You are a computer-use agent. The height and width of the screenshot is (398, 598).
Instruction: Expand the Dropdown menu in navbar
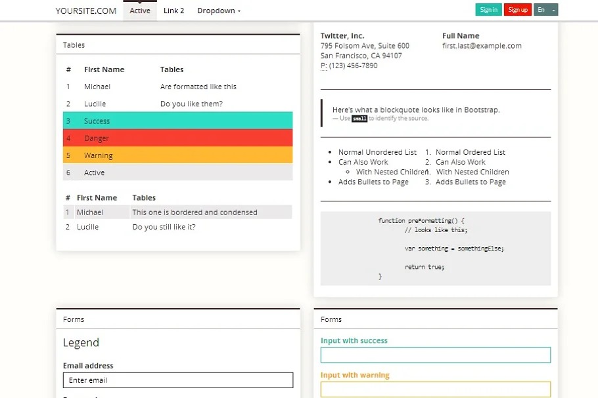point(219,10)
